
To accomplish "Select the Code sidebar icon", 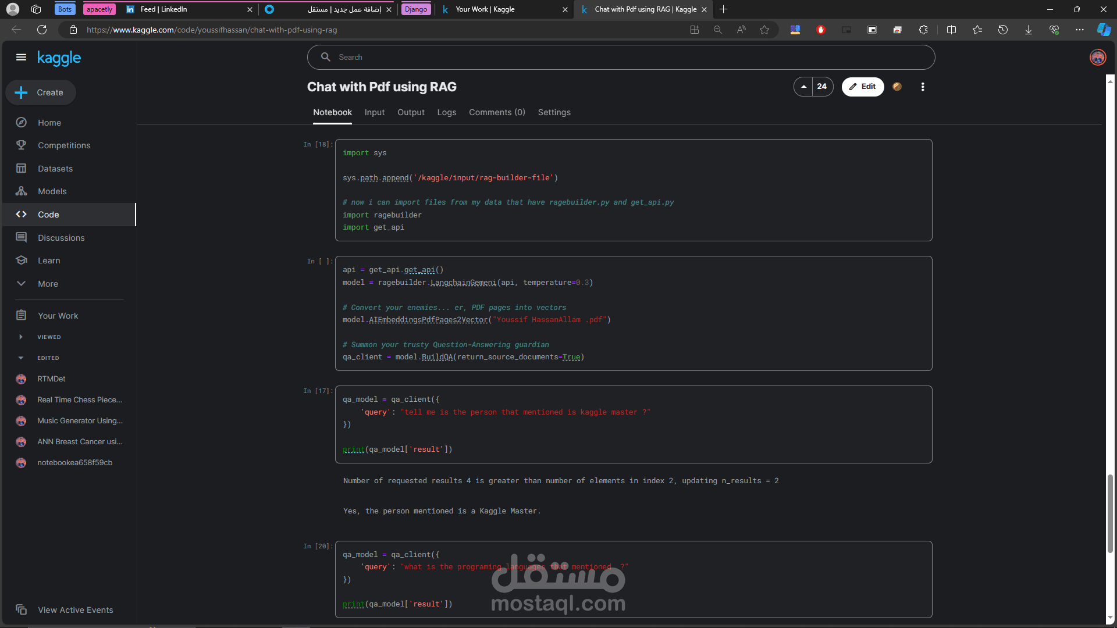I will click(x=21, y=215).
